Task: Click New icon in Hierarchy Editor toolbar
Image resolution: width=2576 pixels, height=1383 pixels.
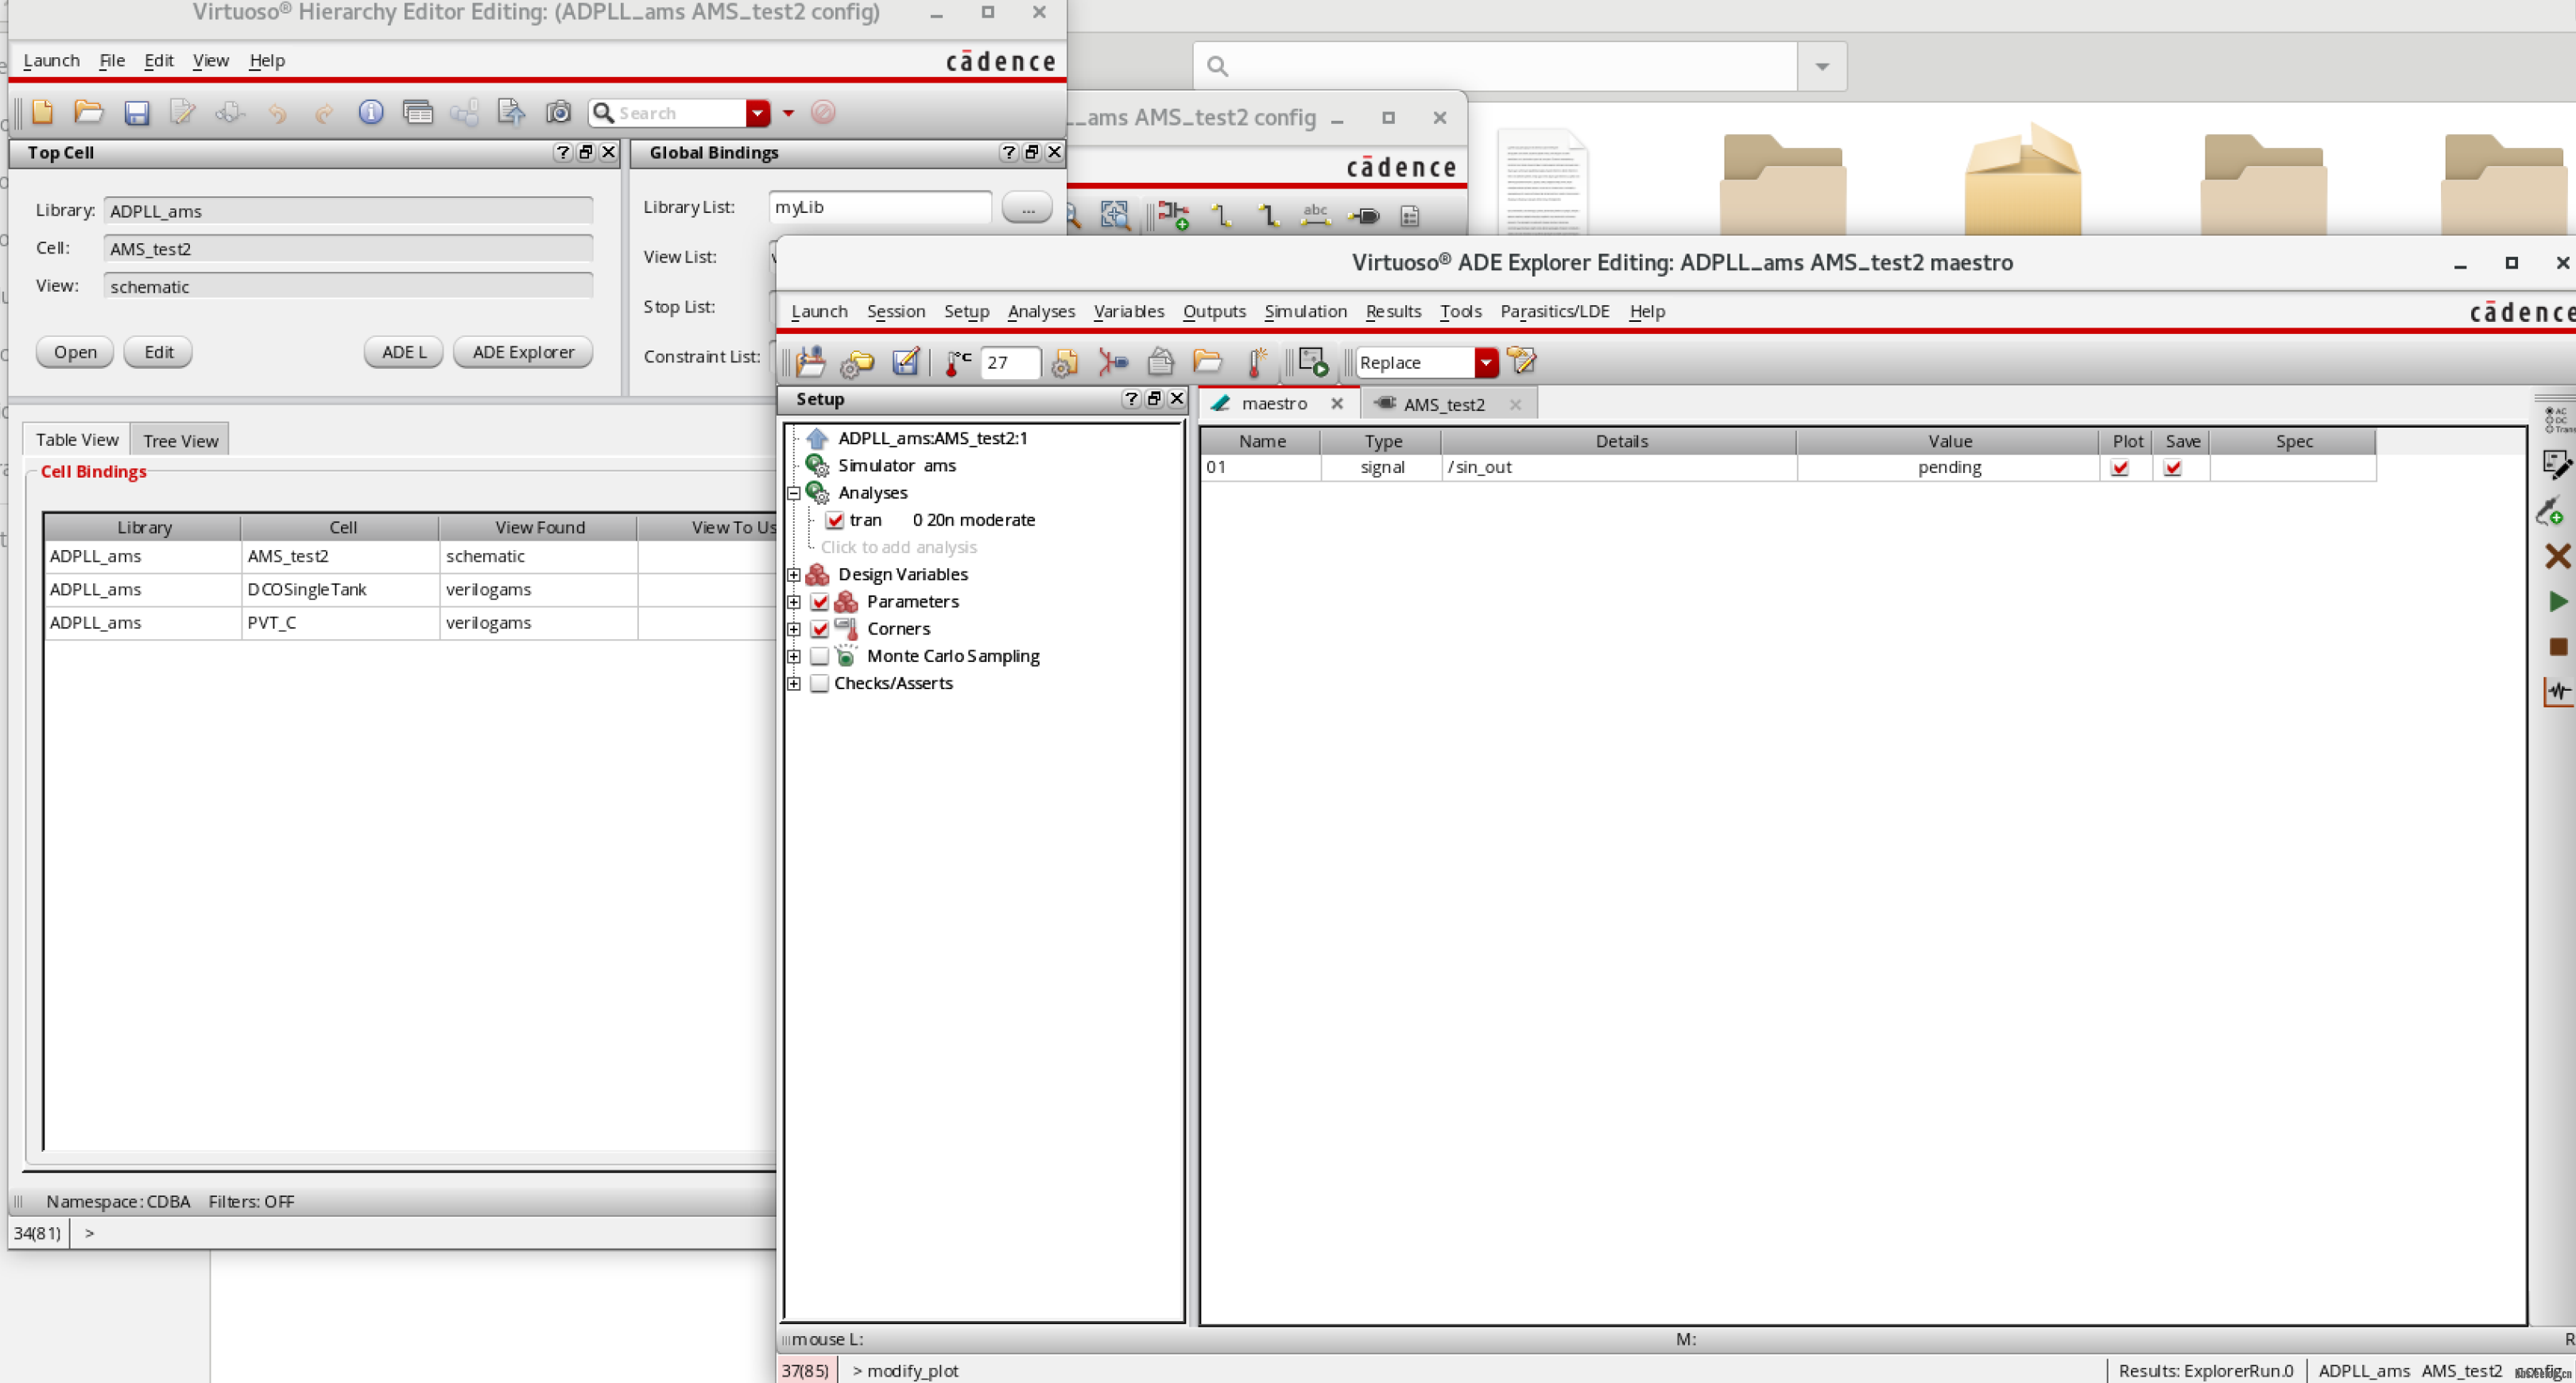Action: click(x=42, y=112)
